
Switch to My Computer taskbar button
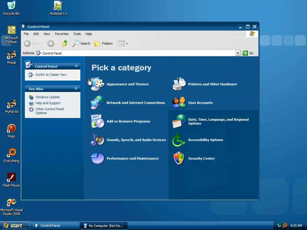coord(103,226)
